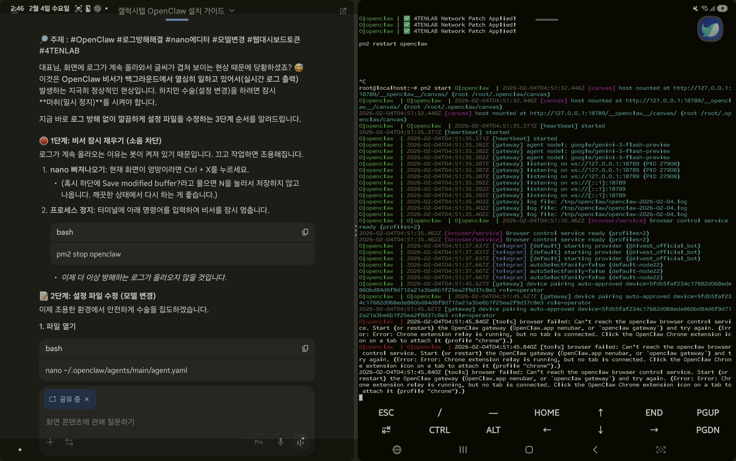Expand the 갤럭시탭 OpenClaw 설치 가이드 title dropdown

[x=232, y=11]
